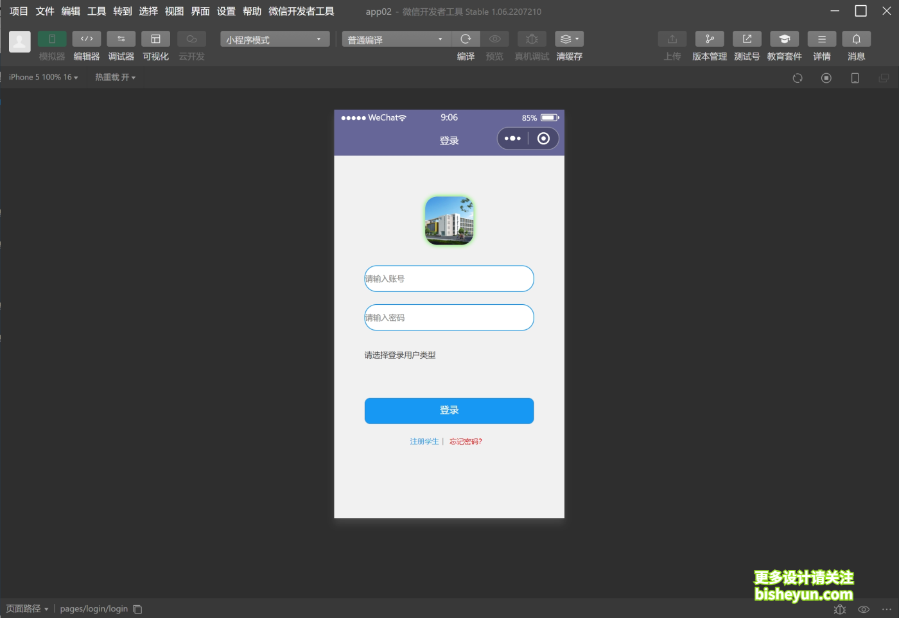The image size is (899, 618).
Task: Toggle 热重载 hot reload setting
Action: 114,77
